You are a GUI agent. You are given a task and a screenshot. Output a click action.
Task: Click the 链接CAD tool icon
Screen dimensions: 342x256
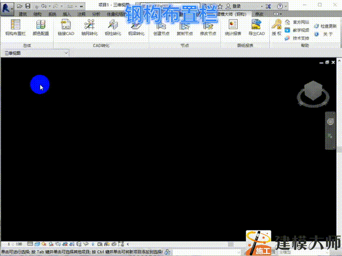66,27
